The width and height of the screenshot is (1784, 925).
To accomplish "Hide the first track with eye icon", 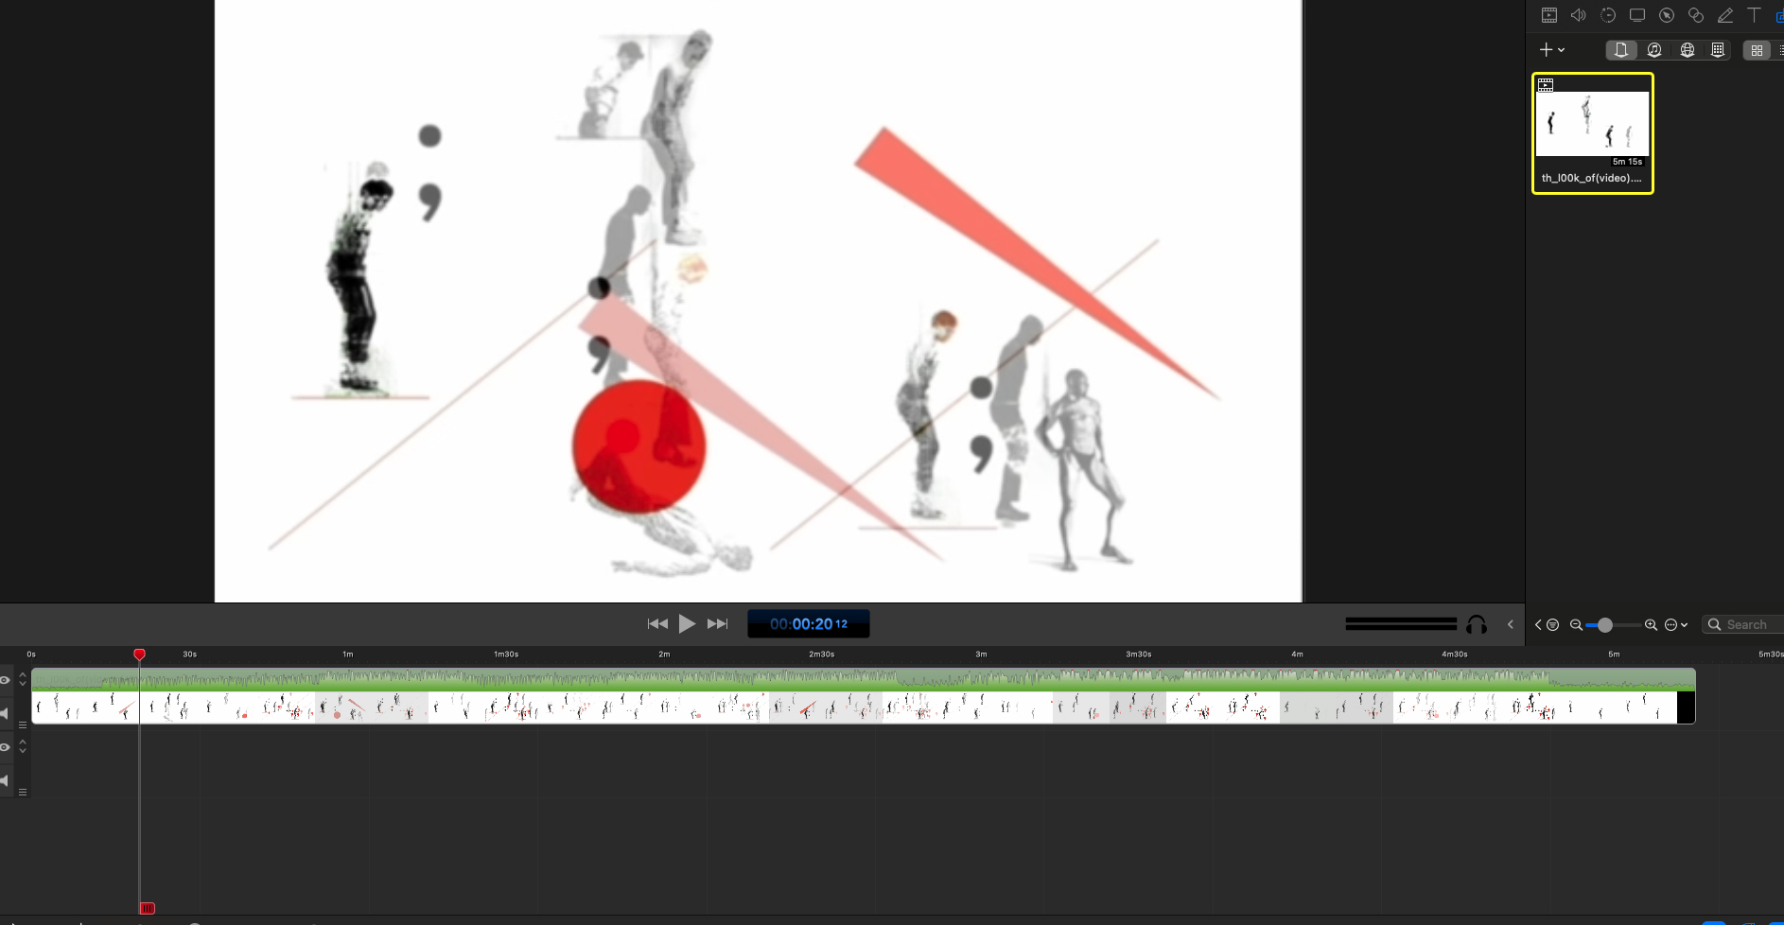I will pos(5,680).
